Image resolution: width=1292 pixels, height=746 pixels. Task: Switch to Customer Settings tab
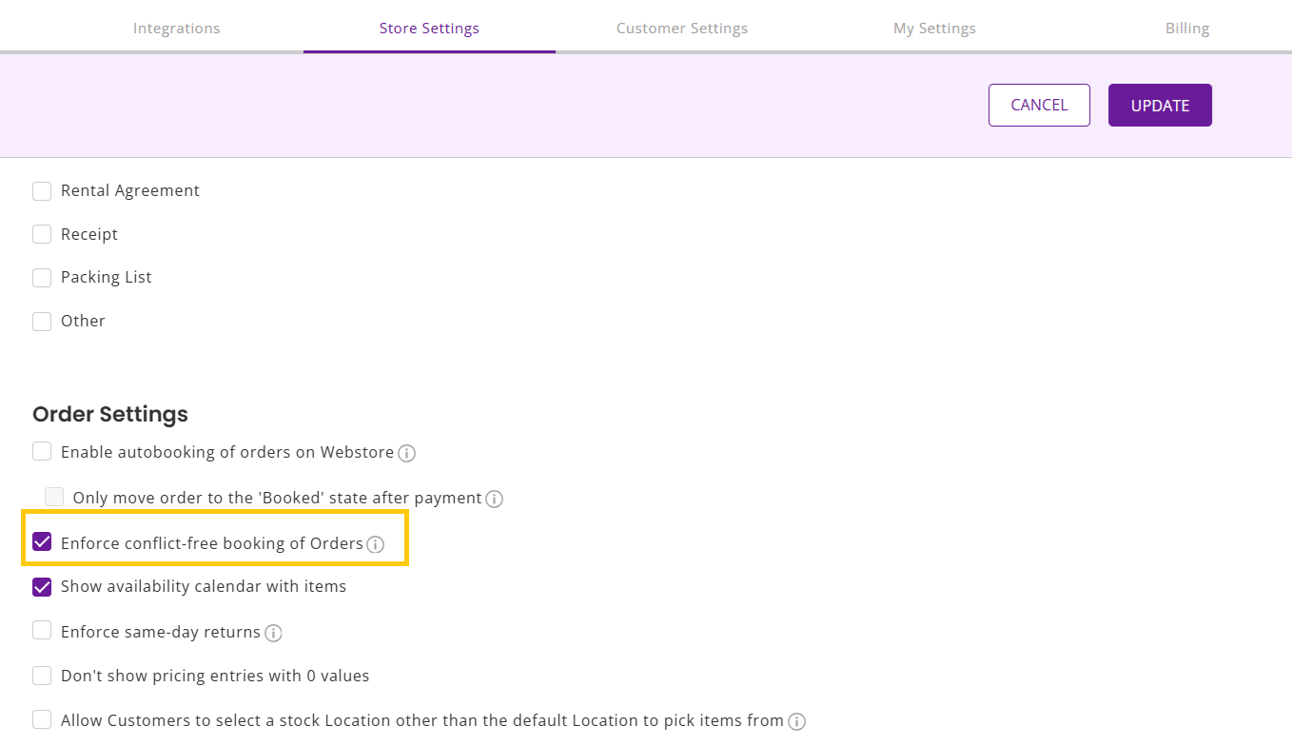coord(681,28)
